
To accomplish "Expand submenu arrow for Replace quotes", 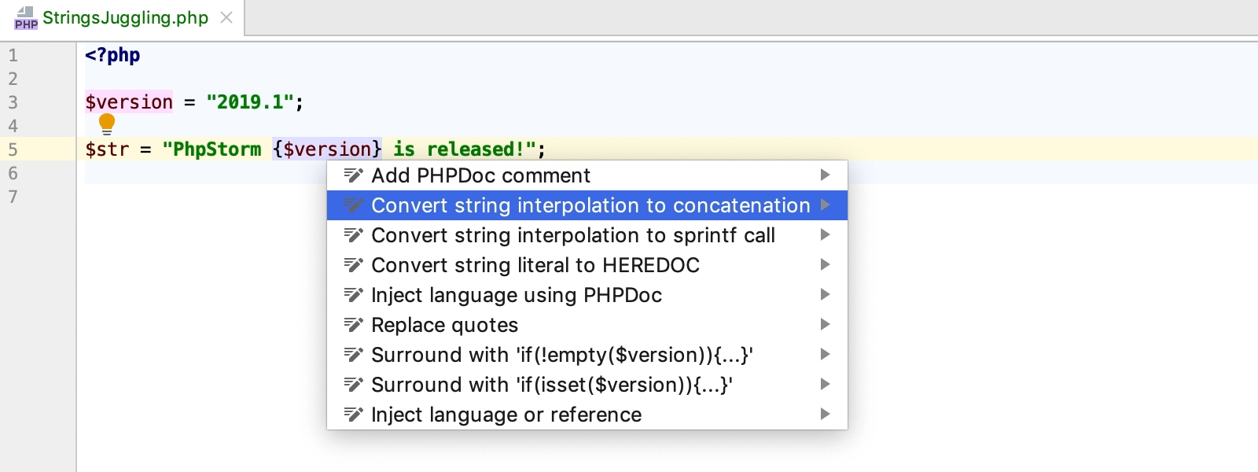I will tap(825, 324).
